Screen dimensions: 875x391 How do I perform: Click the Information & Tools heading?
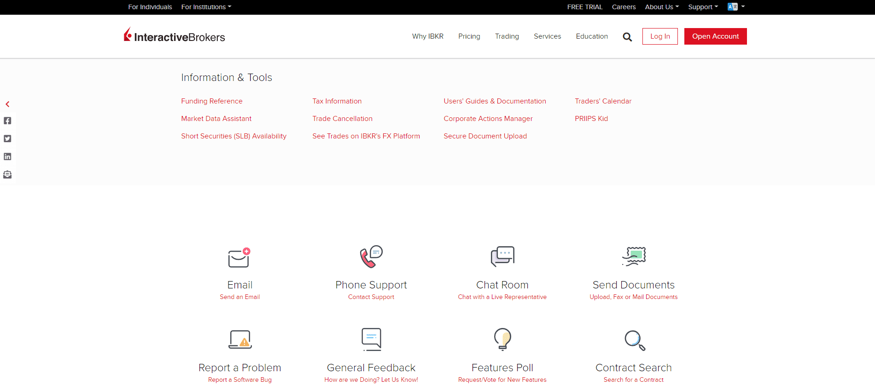[x=227, y=78]
